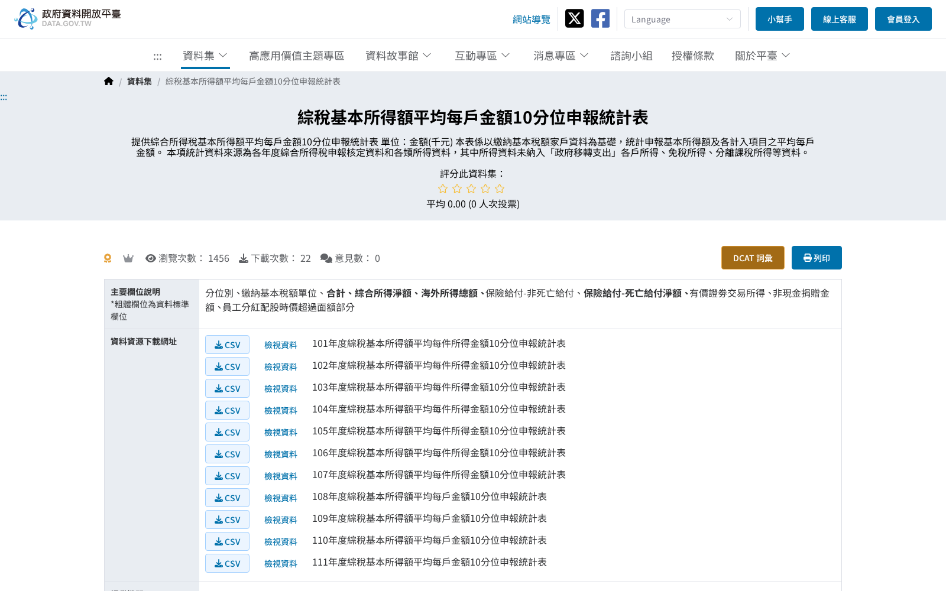Image resolution: width=946 pixels, height=591 pixels.
Task: Rate dataset with fifth star
Action: tap(500, 189)
